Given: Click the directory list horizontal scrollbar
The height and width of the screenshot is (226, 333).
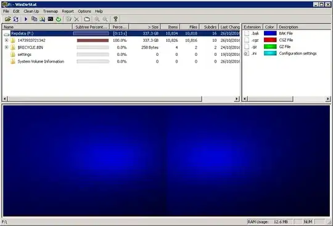Looking at the screenshot, I should [121, 99].
